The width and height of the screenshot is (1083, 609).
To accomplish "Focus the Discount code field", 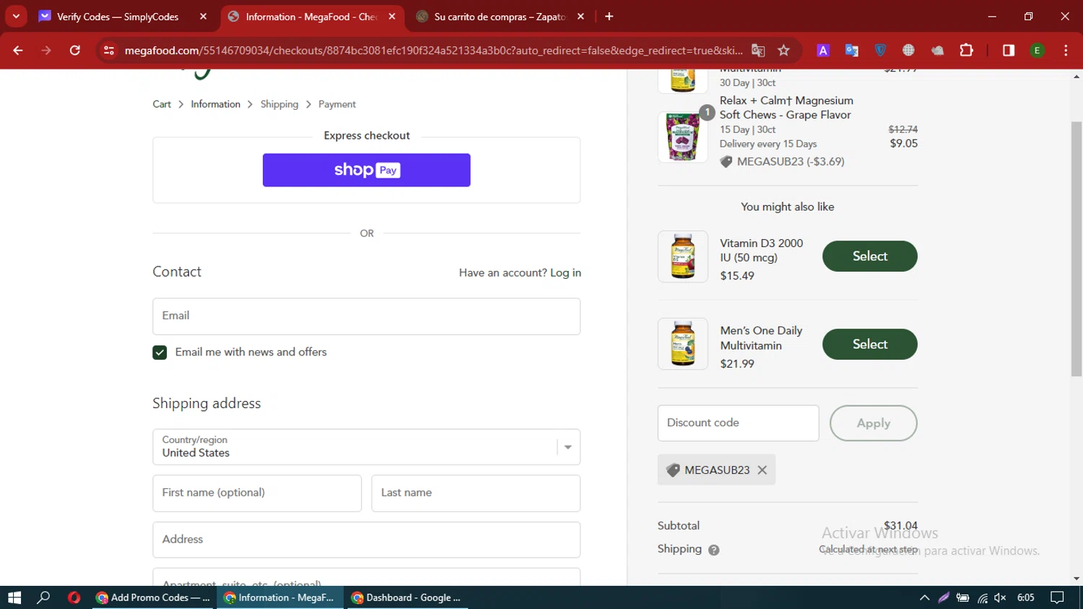I will (x=738, y=423).
